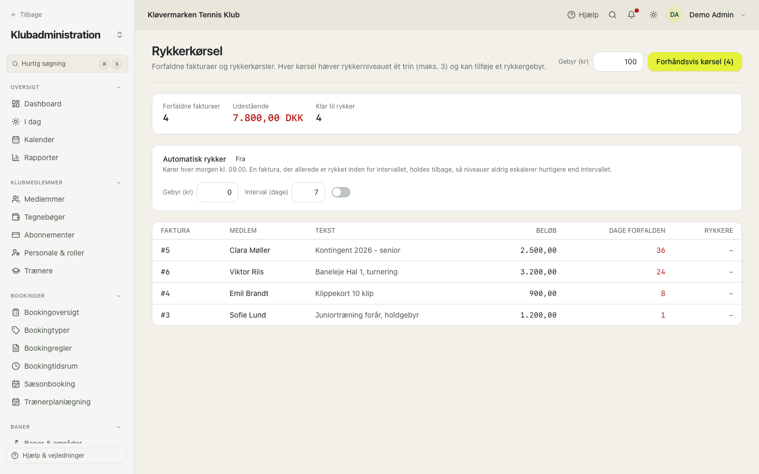Click the Kalender calendar icon
The image size is (759, 474).
[16, 140]
